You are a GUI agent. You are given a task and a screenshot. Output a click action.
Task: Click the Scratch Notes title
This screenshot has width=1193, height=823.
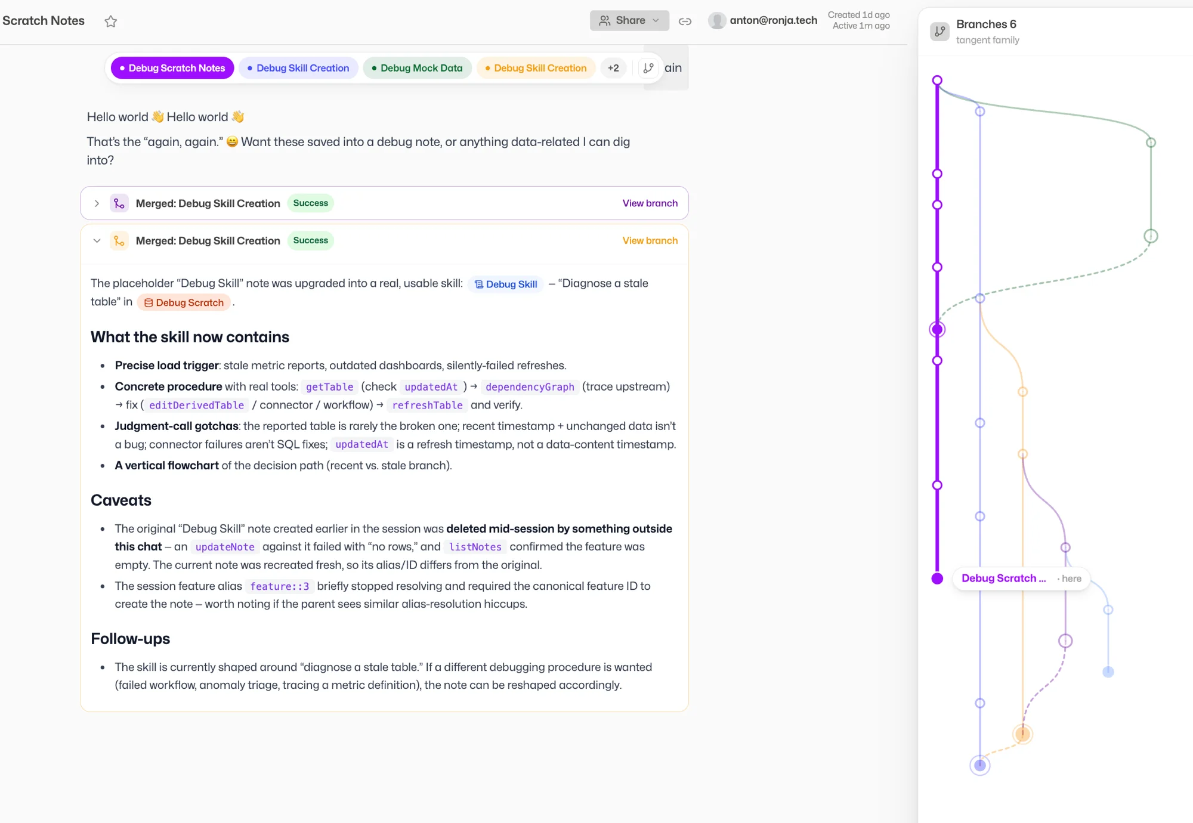click(44, 21)
